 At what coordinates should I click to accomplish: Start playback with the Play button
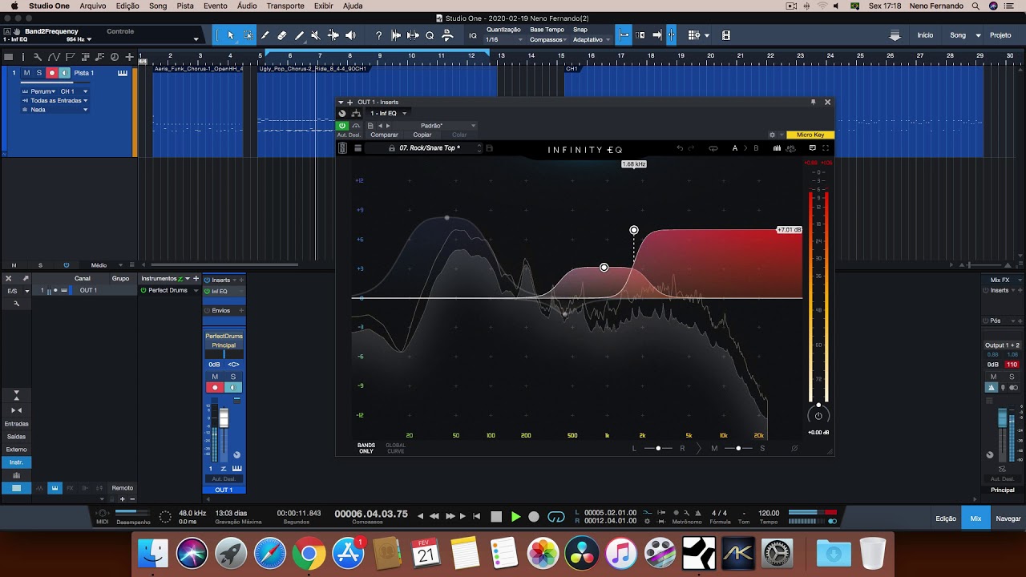tap(515, 517)
